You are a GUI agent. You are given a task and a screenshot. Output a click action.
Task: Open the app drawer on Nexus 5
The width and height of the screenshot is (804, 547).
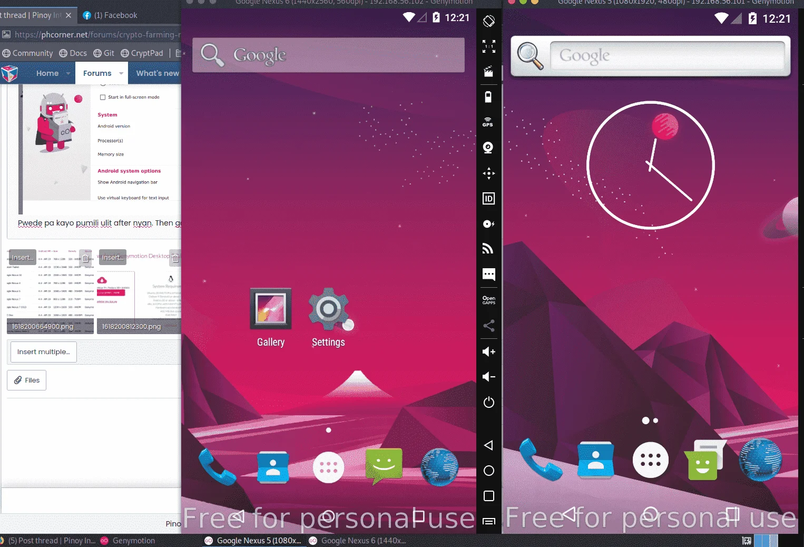(651, 460)
